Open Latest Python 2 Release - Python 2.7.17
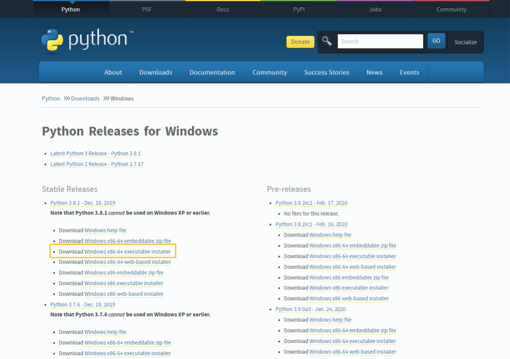 point(97,164)
